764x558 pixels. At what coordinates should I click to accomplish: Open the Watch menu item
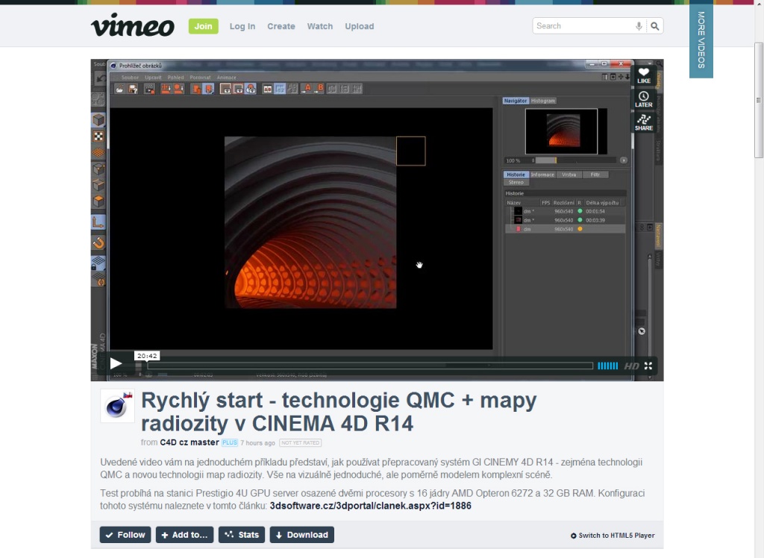point(319,26)
